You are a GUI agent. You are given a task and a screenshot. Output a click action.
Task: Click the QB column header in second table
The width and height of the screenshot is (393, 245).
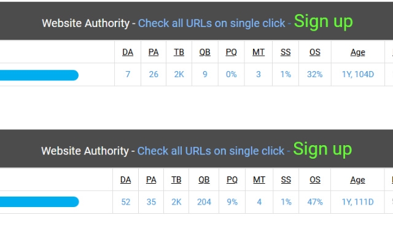[x=204, y=179]
